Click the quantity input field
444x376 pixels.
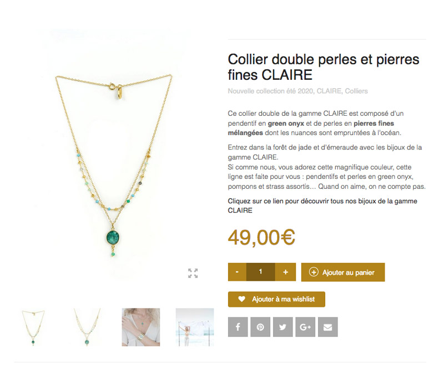point(260,272)
